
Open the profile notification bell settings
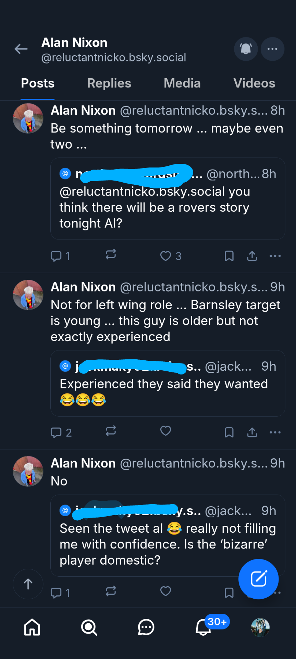point(246,49)
